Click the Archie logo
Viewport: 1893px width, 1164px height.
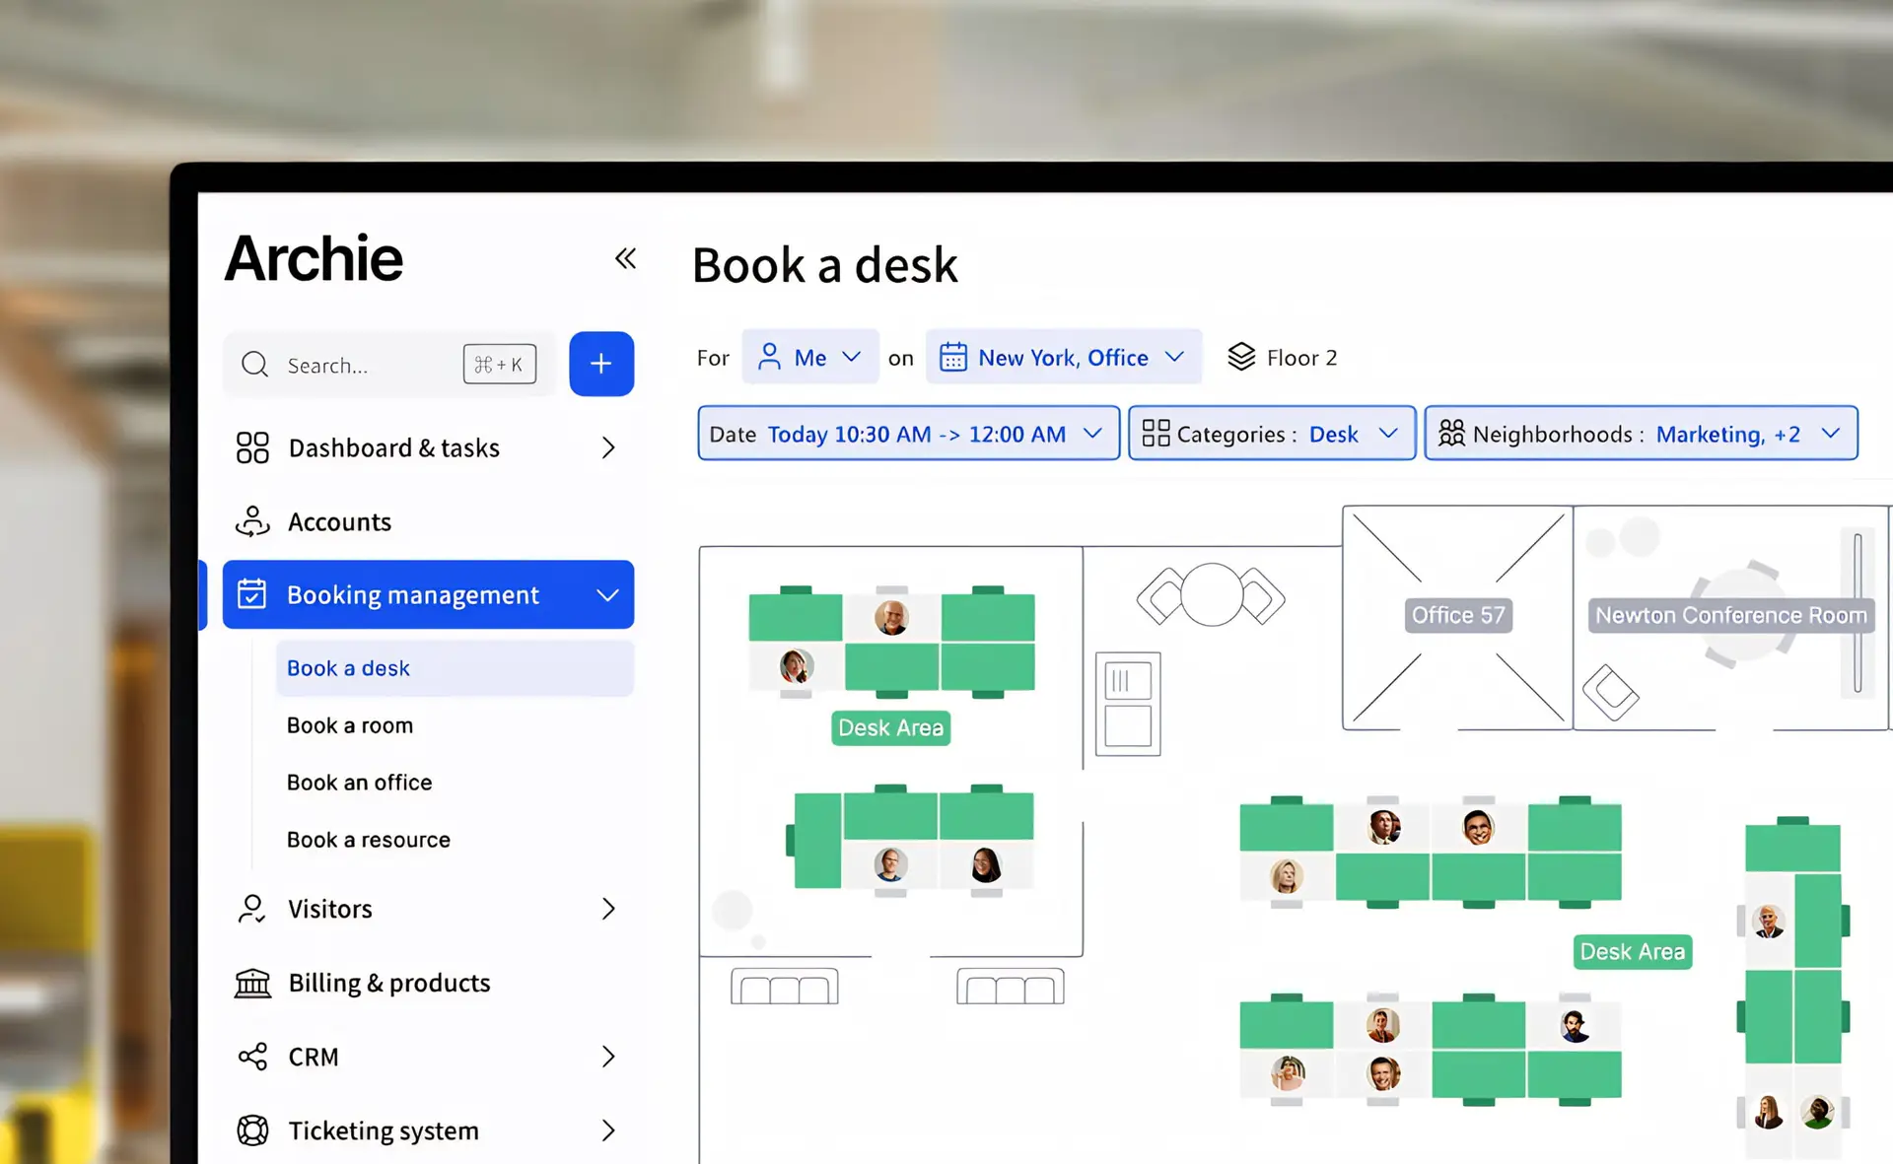[315, 259]
